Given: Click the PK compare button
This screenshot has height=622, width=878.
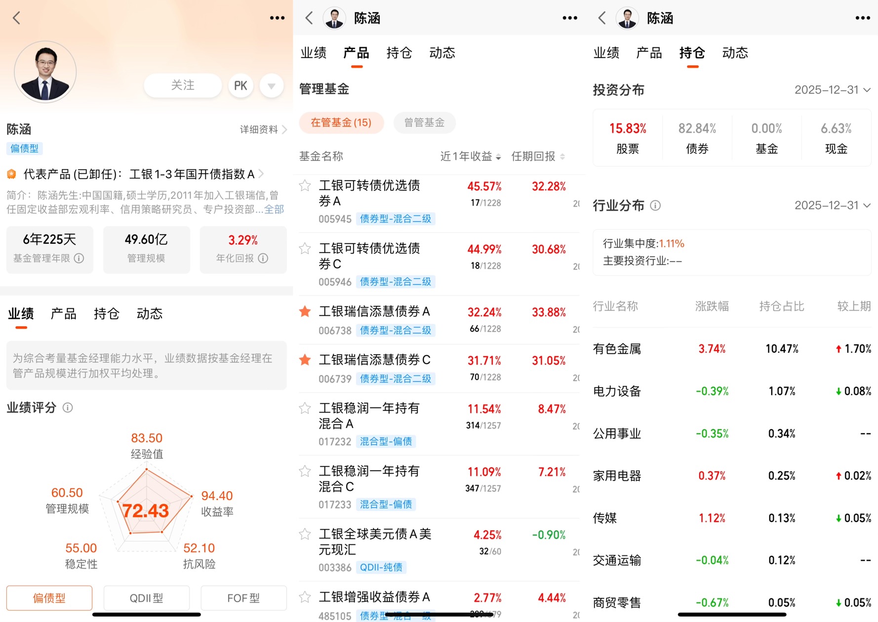Looking at the screenshot, I should [x=240, y=86].
